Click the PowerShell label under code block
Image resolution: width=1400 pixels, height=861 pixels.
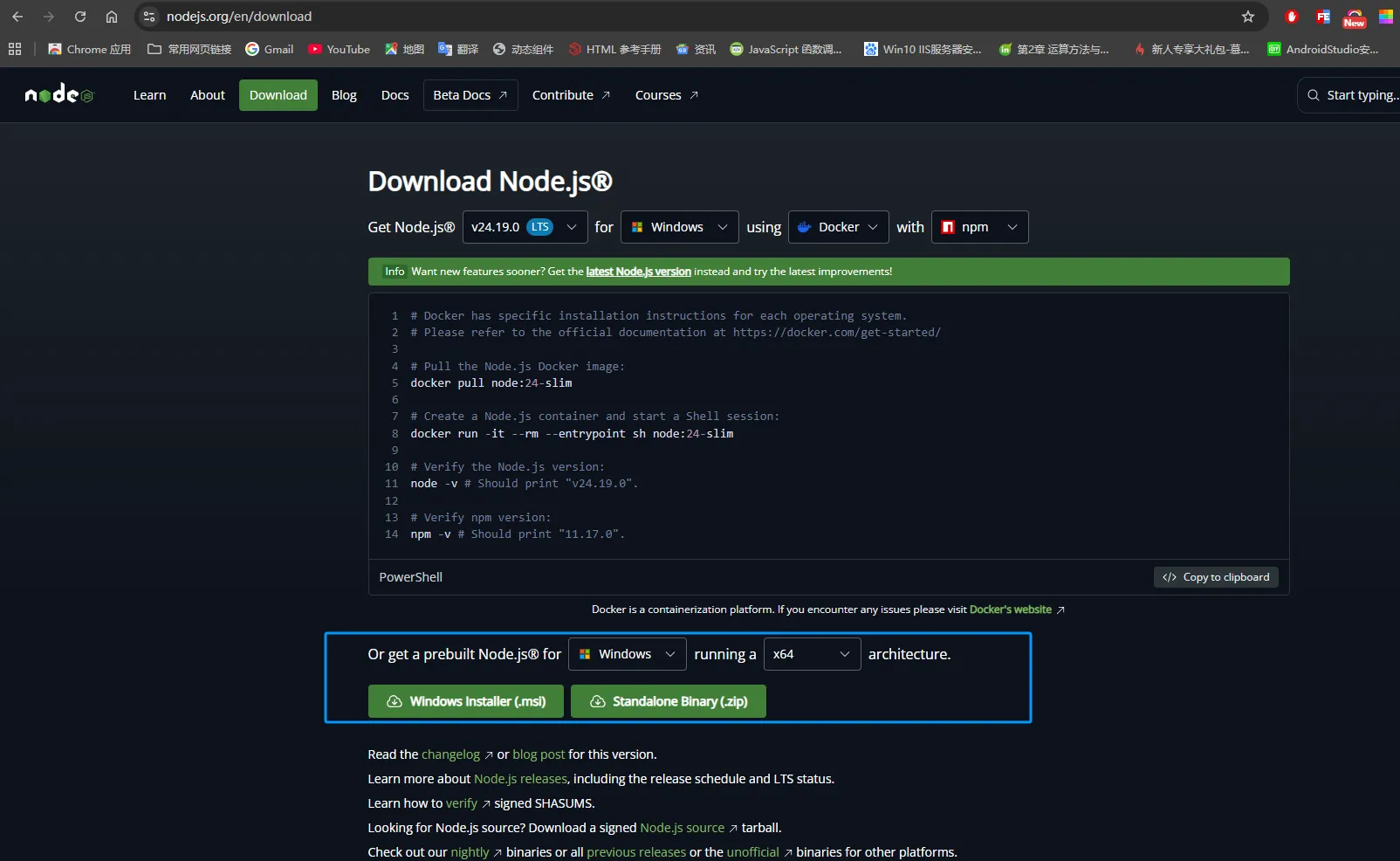[x=411, y=577]
